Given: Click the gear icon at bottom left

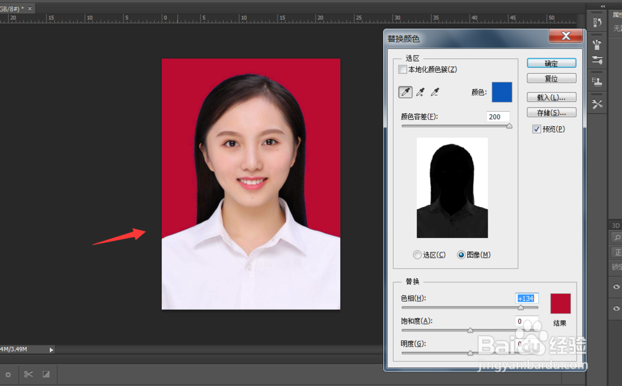Looking at the screenshot, I should [8, 374].
